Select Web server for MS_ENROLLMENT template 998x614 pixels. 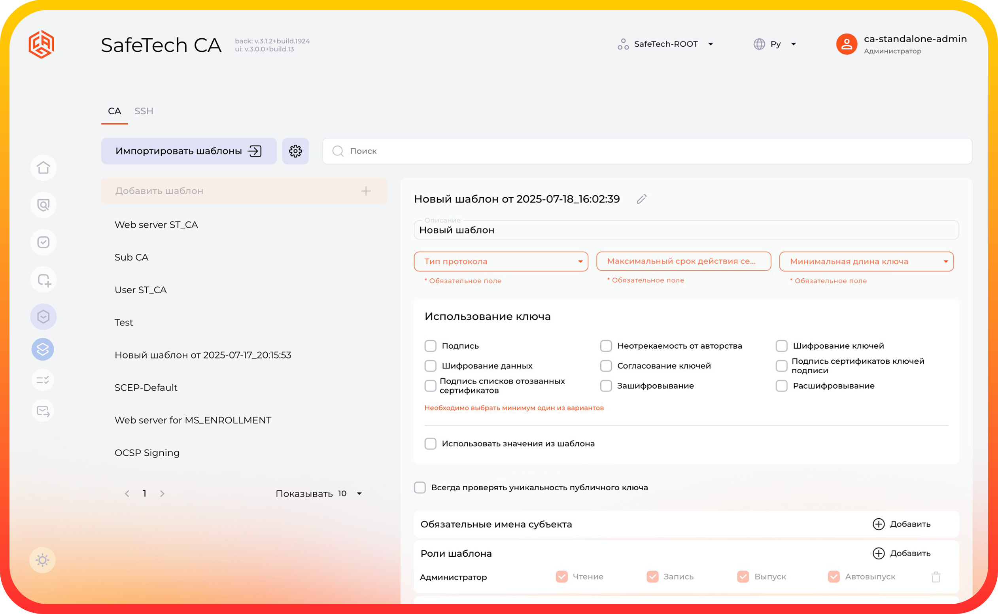tap(193, 420)
